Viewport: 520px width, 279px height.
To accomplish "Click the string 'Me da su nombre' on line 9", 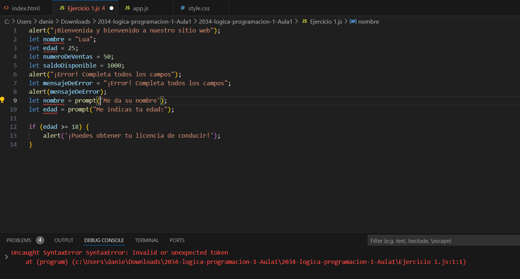I will click(x=130, y=100).
